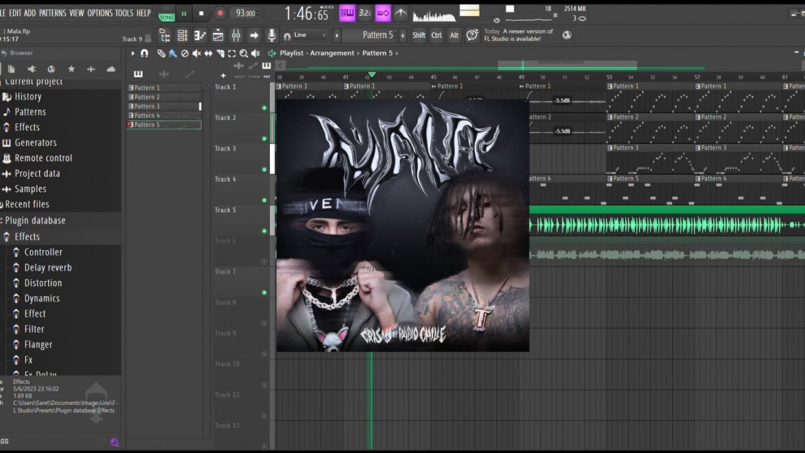Image resolution: width=805 pixels, height=453 pixels.
Task: Click the green playhead marker on the timeline
Action: click(x=371, y=75)
